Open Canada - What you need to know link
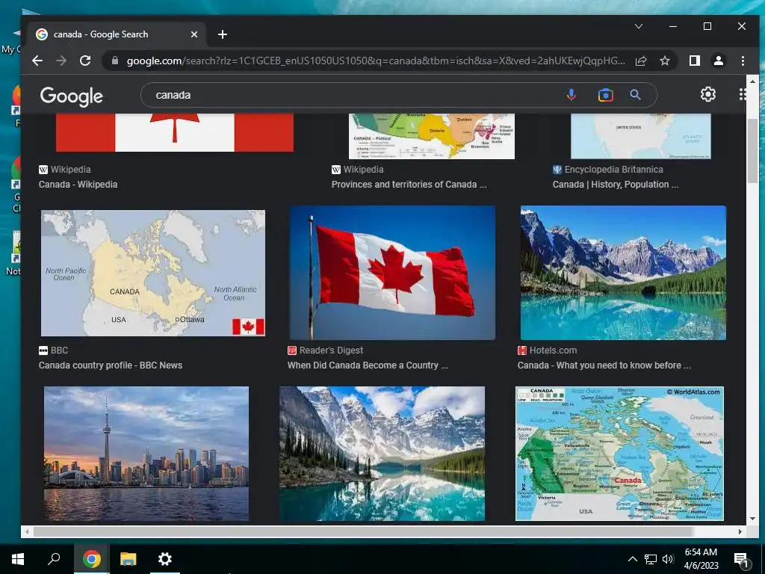Image resolution: width=765 pixels, height=574 pixels. click(604, 365)
